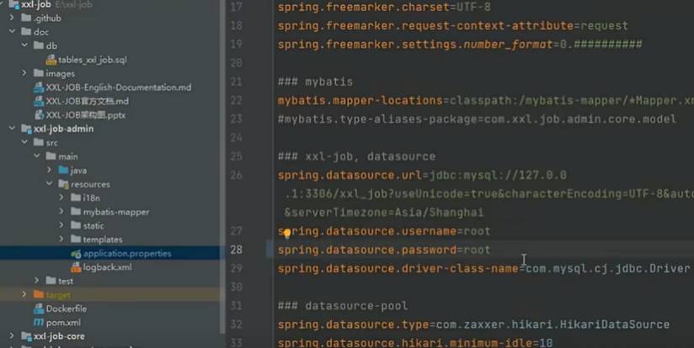This screenshot has height=348, width=694.
Task: Expand the target folder chevron
Action: [24, 294]
